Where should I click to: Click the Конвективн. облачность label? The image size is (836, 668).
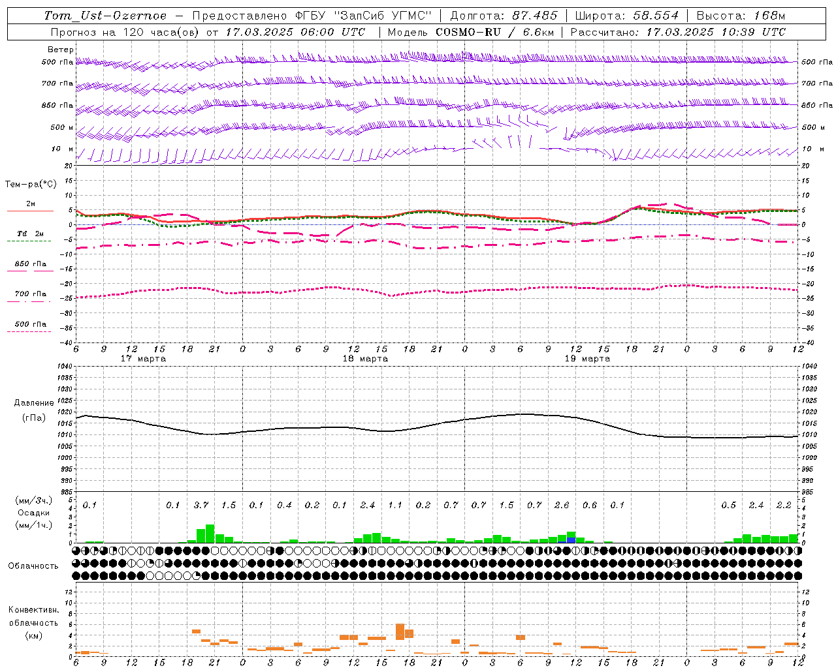click(33, 616)
